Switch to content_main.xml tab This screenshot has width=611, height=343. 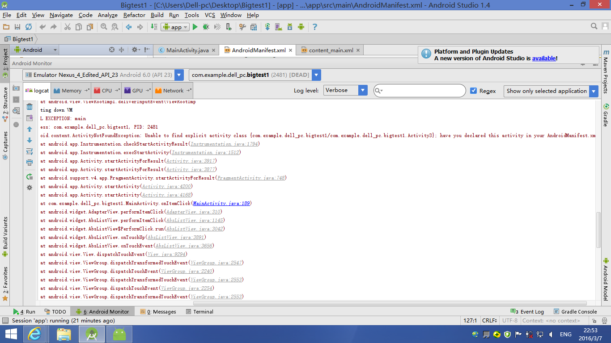331,50
